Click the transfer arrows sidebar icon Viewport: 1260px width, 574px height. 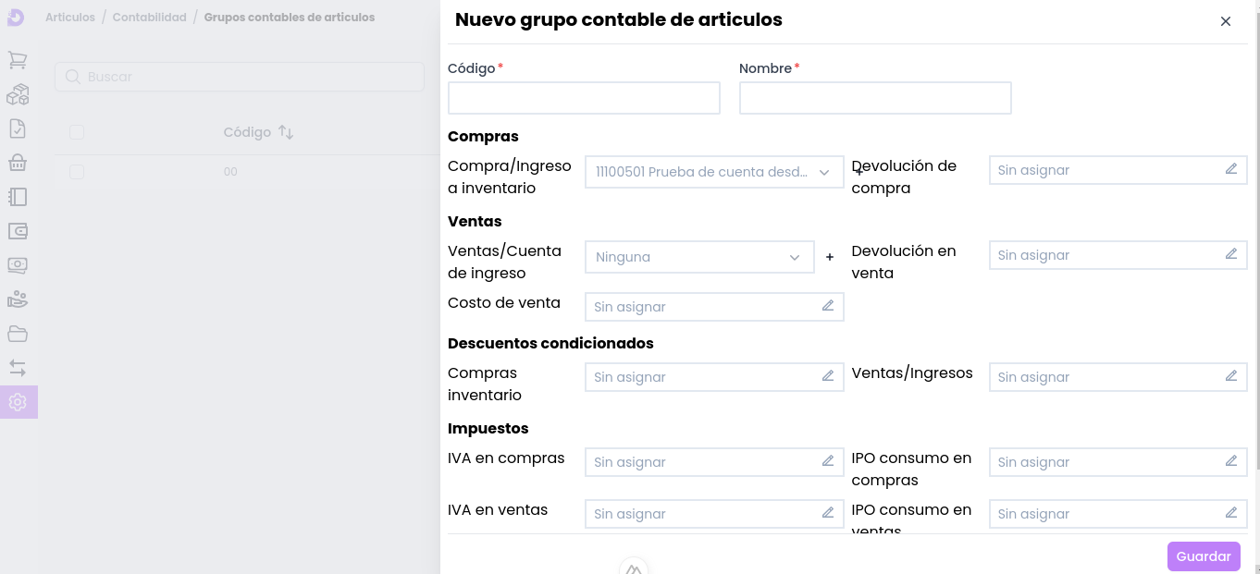[18, 368]
